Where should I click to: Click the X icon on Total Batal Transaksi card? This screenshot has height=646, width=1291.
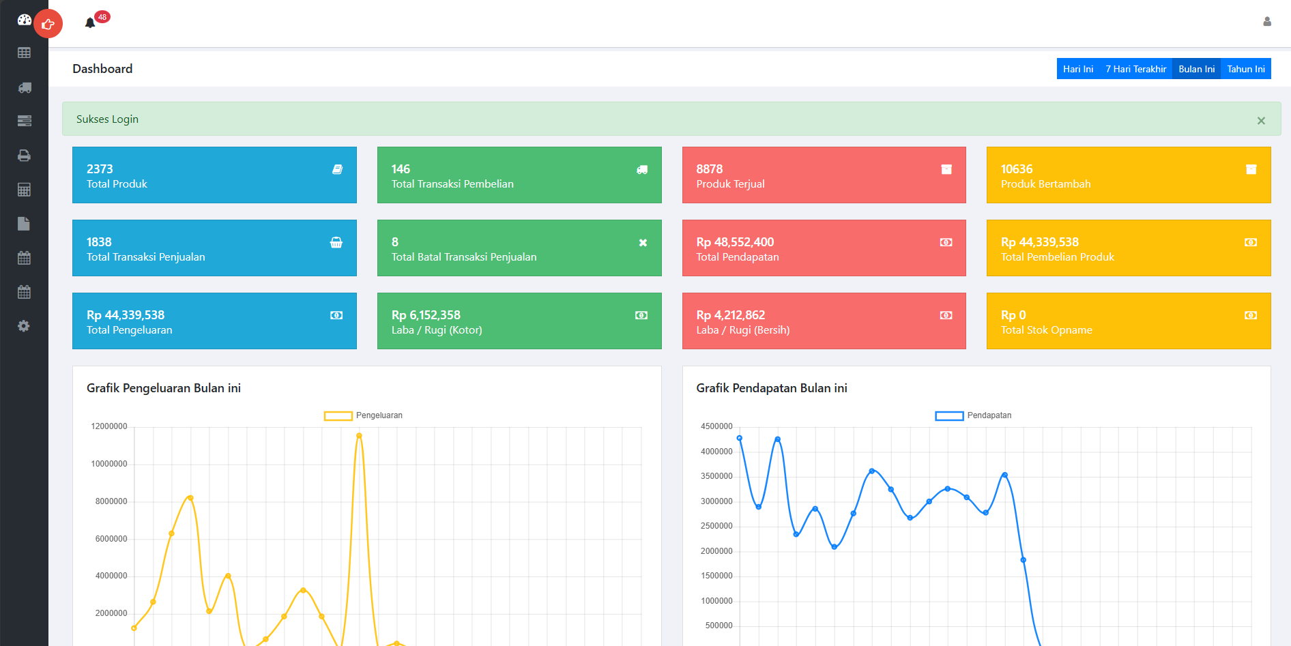(643, 243)
